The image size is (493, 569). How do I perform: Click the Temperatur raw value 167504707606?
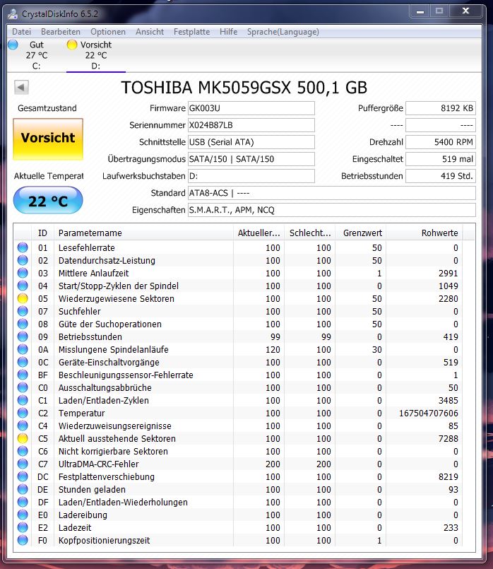[429, 413]
